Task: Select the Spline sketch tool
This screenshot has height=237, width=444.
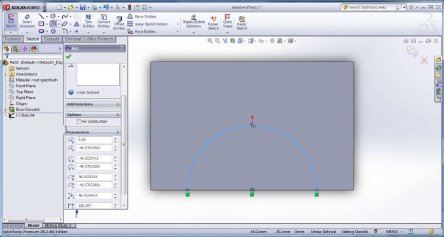Action: [x=65, y=16]
